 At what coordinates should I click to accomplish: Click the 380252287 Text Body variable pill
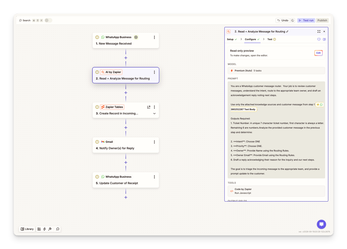pyautogui.click(x=243, y=110)
